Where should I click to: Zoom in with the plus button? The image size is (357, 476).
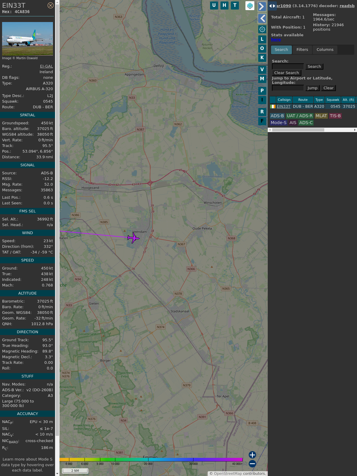(252, 455)
